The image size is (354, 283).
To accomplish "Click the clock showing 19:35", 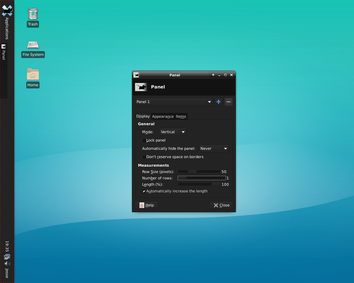I will tap(7, 247).
